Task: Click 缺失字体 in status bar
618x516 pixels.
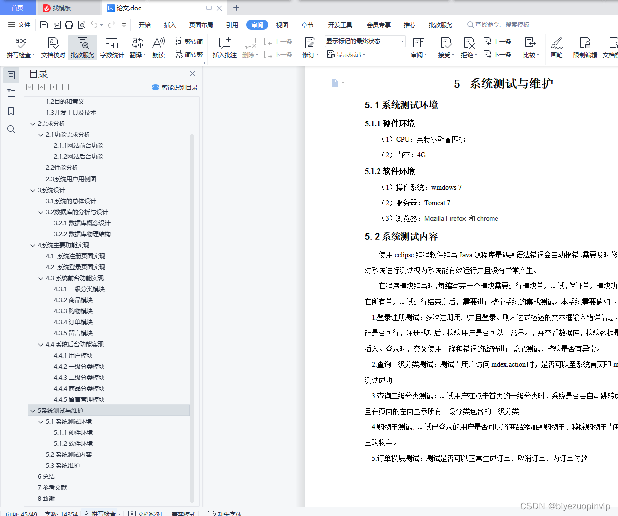Action: [225, 513]
